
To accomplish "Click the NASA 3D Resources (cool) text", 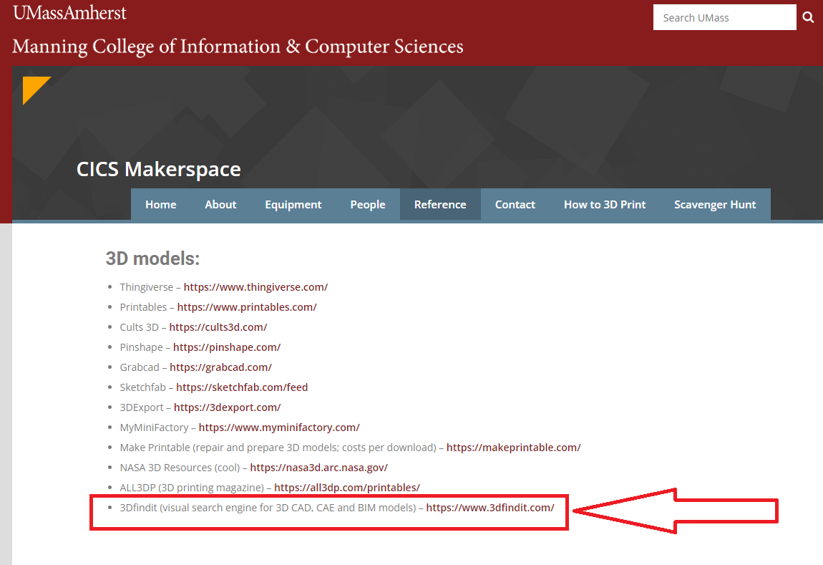I will [x=180, y=468].
